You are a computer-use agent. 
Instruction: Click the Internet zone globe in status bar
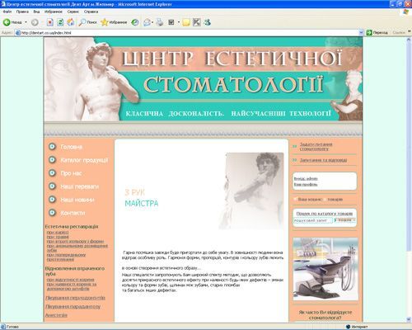point(349,327)
